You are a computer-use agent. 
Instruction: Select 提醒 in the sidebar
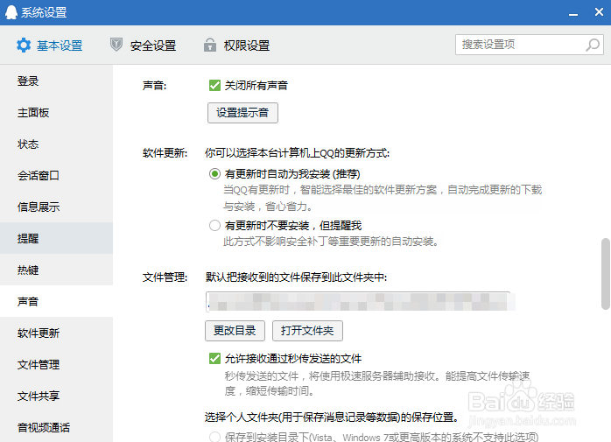point(57,238)
